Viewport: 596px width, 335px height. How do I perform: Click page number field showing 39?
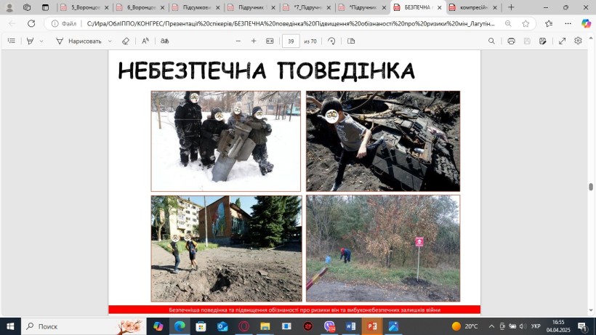pyautogui.click(x=291, y=41)
